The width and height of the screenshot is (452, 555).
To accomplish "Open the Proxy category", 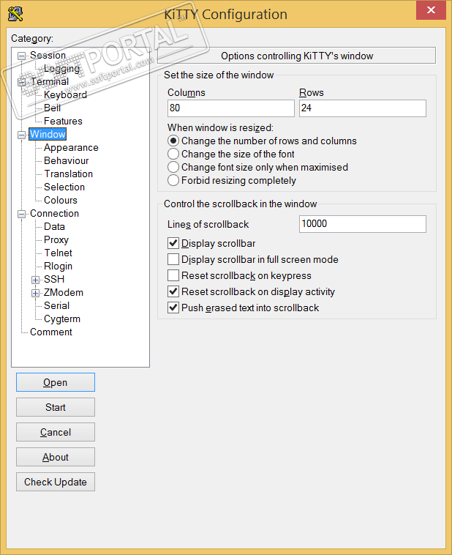I will coord(56,240).
